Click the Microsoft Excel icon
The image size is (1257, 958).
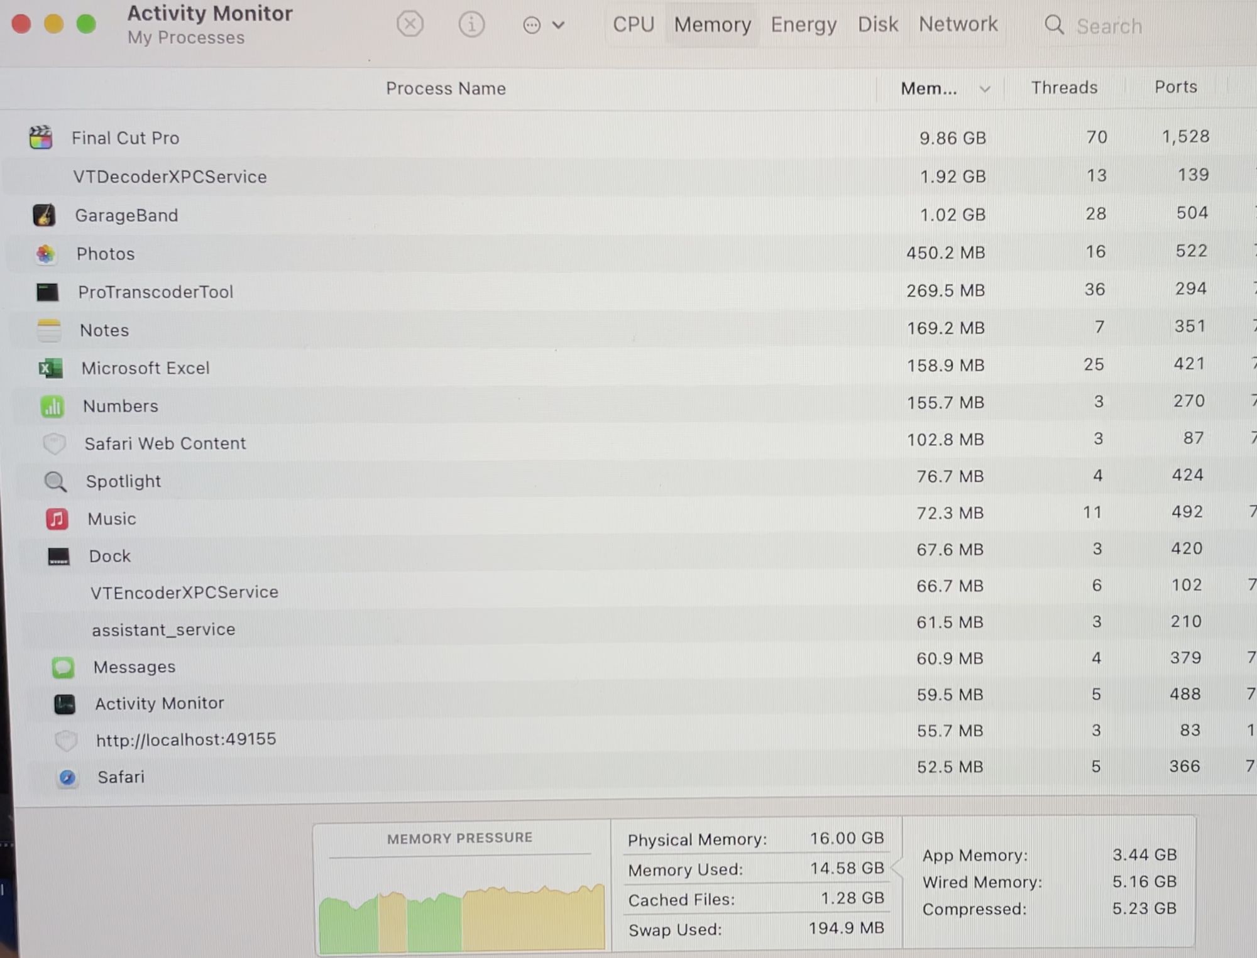(50, 368)
